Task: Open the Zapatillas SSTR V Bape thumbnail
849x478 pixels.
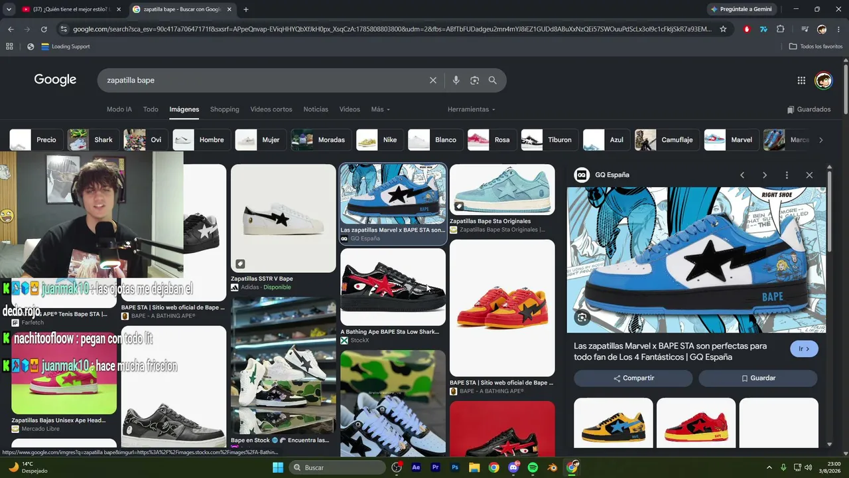Action: click(x=283, y=218)
